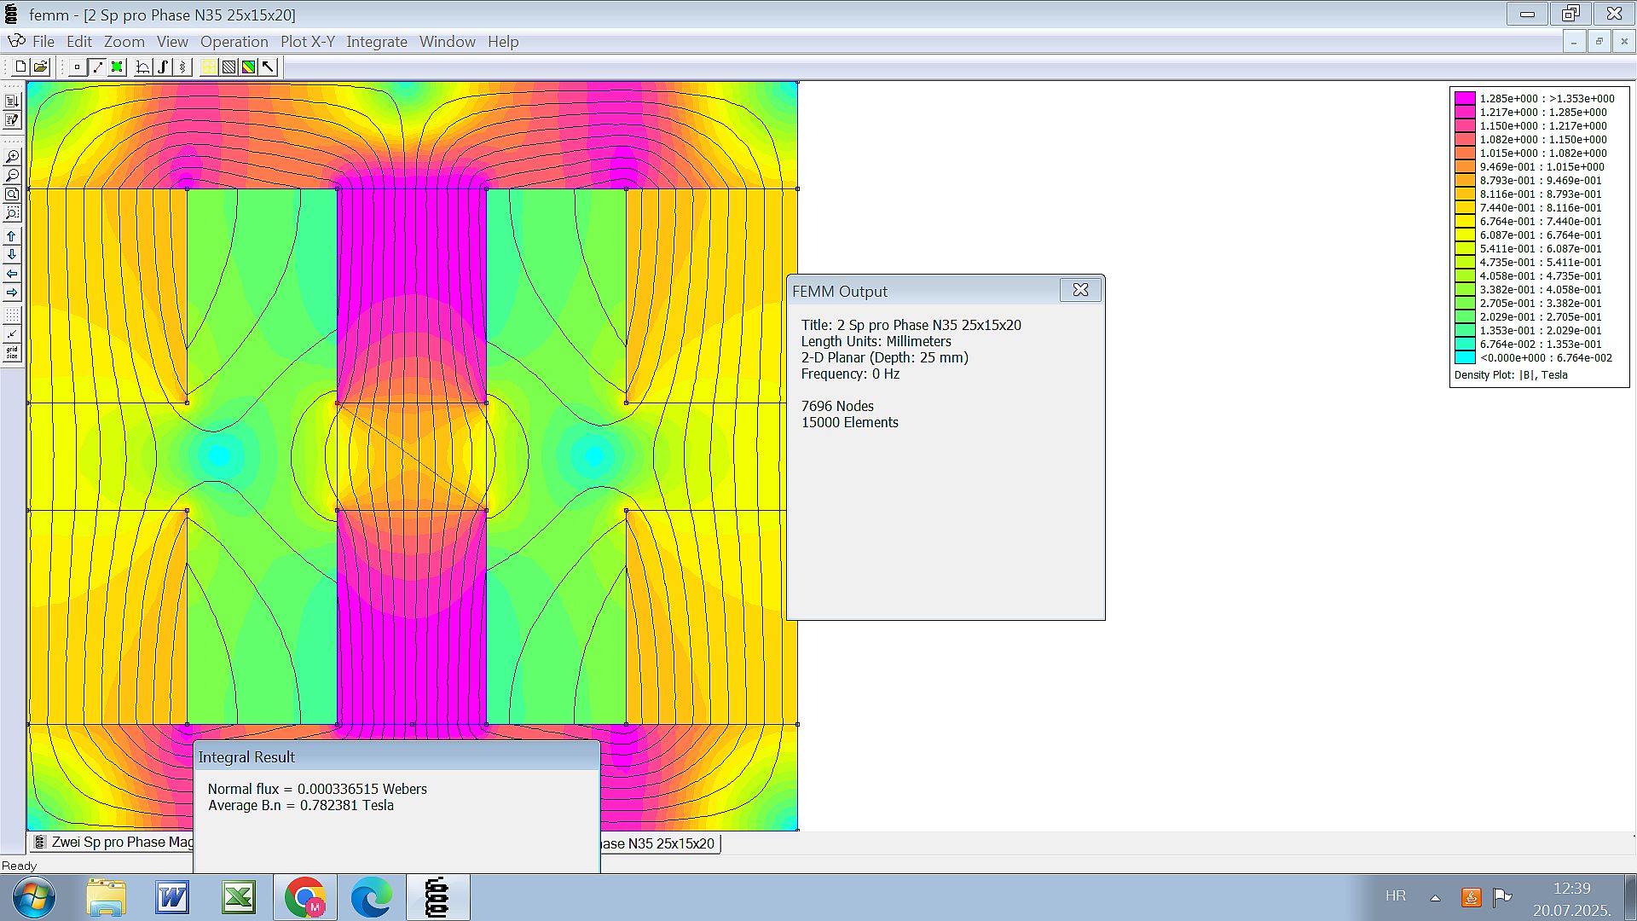Select the contour (line) mode tool
The image size is (1637, 921).
(97, 67)
